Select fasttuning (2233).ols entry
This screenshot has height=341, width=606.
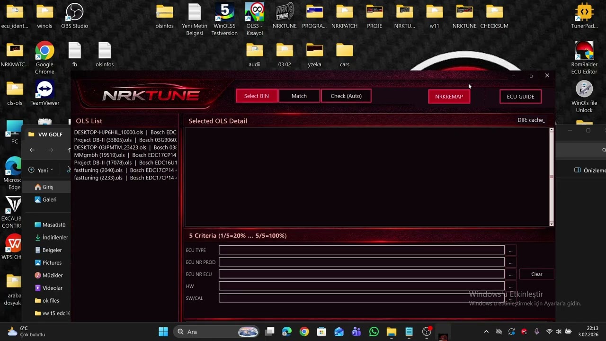pos(125,178)
